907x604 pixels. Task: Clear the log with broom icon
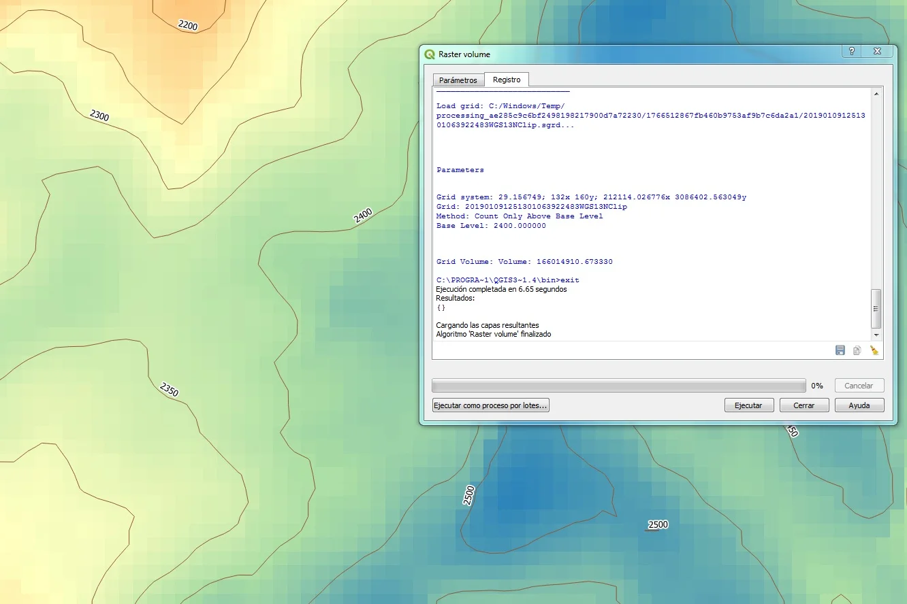pyautogui.click(x=874, y=350)
